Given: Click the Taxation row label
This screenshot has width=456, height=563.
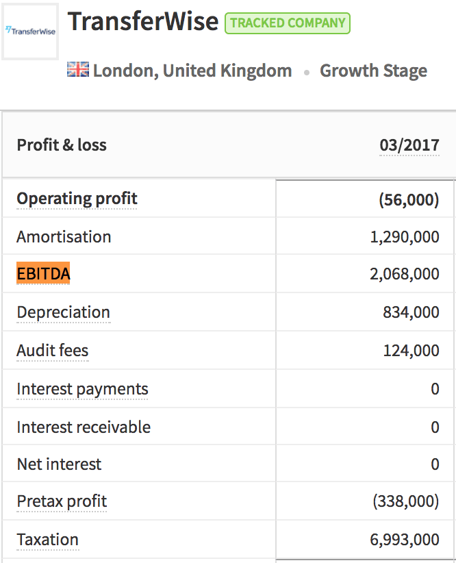Looking at the screenshot, I should coord(48,540).
